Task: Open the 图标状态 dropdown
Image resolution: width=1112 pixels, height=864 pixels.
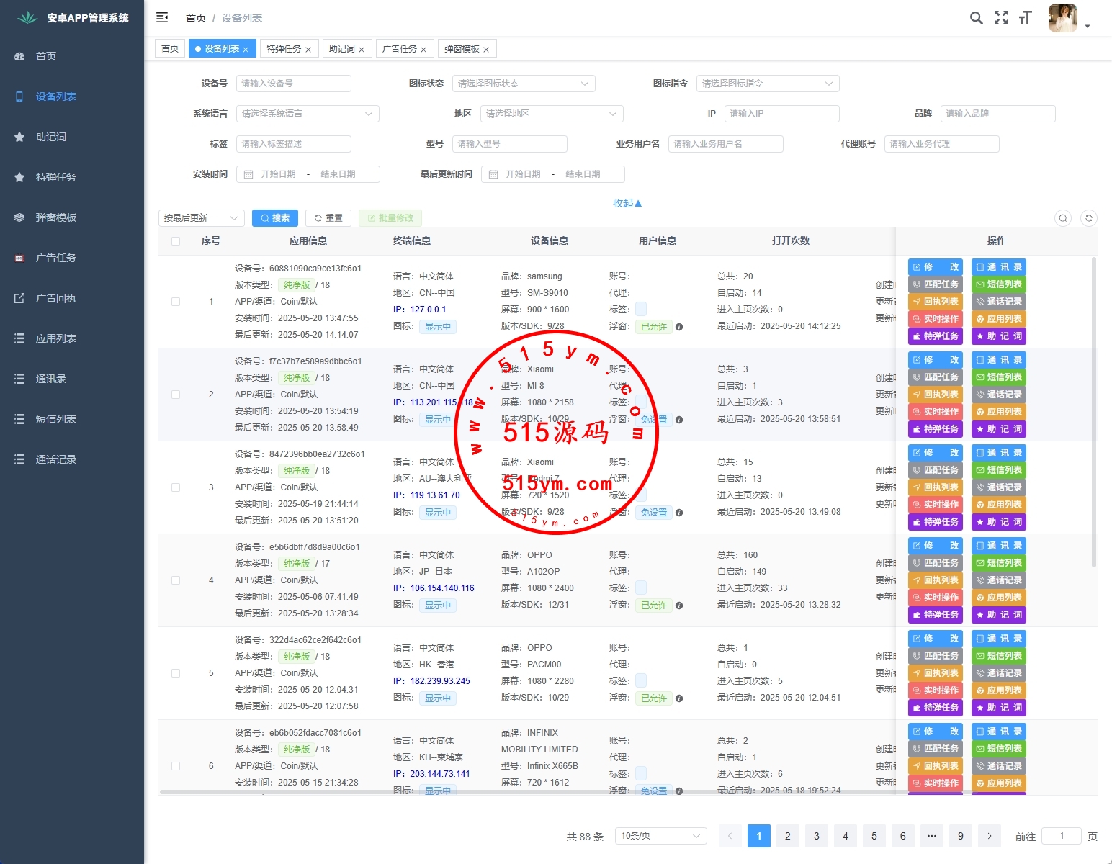Action: pyautogui.click(x=524, y=84)
